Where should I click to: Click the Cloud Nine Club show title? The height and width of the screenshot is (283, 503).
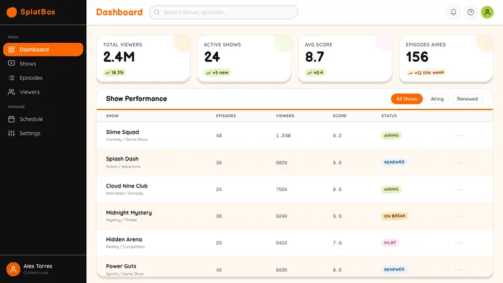tap(127, 186)
